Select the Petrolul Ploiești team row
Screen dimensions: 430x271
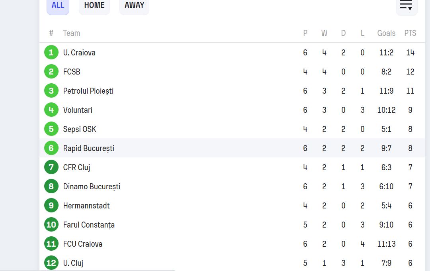88,91
